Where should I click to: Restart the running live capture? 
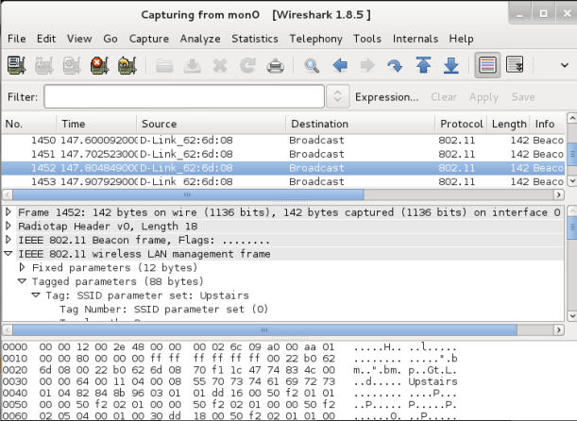coord(126,65)
